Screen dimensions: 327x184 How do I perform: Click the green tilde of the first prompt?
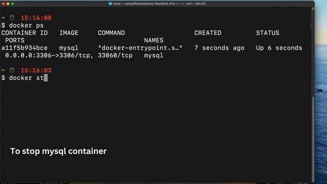(x=3, y=18)
